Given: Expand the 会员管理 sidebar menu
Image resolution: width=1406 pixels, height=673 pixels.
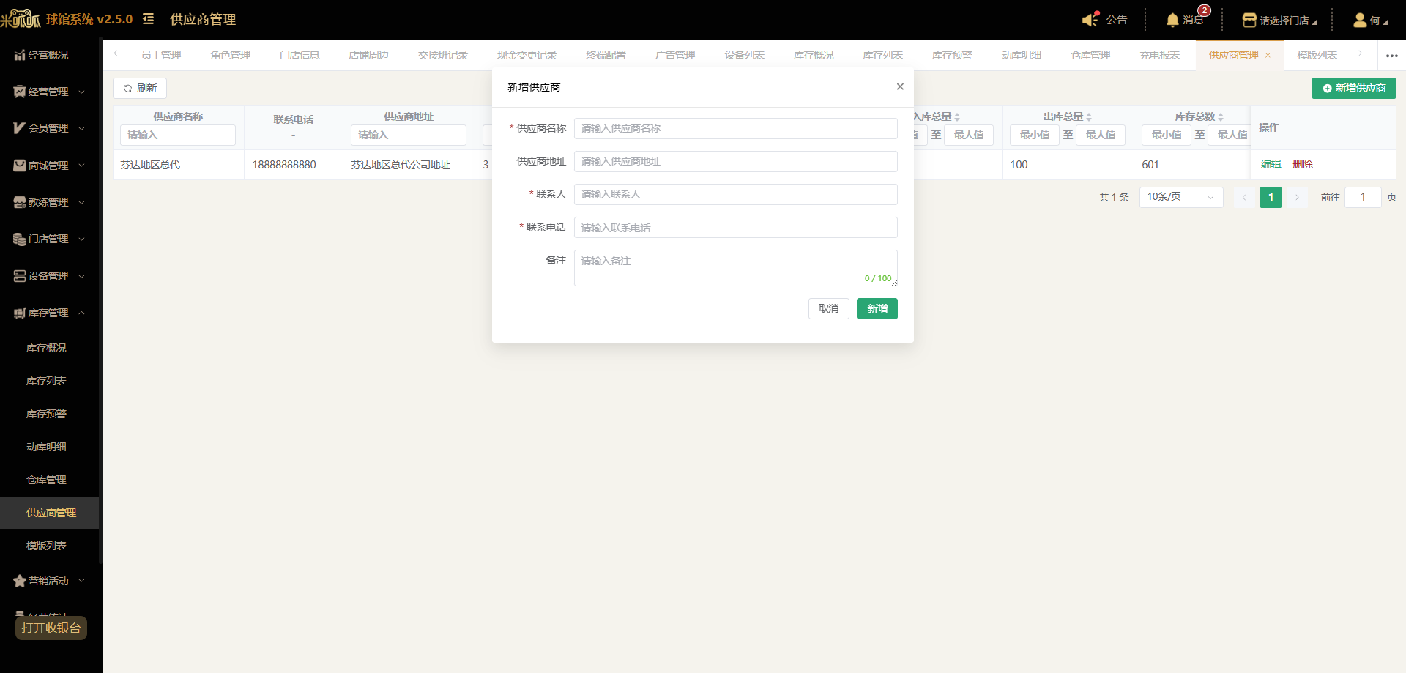Looking at the screenshot, I should (49, 128).
